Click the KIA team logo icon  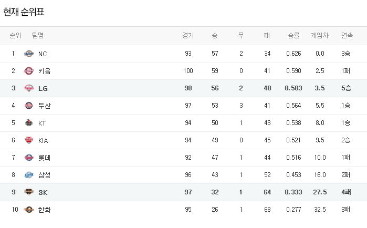(x=29, y=140)
